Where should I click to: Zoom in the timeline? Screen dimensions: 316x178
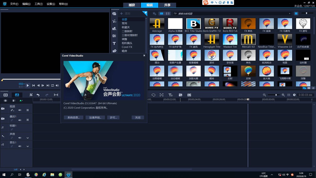[x=283, y=95]
